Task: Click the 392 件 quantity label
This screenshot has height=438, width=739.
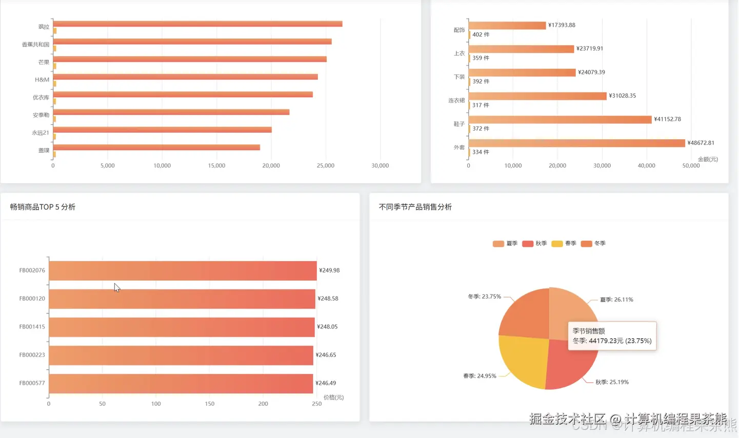Action: (481, 81)
